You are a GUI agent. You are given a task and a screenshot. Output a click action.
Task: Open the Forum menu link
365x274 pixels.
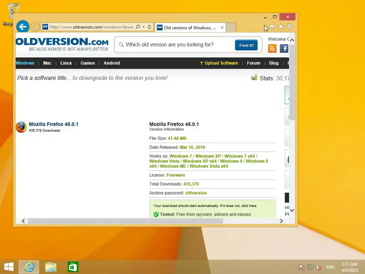[x=254, y=63]
